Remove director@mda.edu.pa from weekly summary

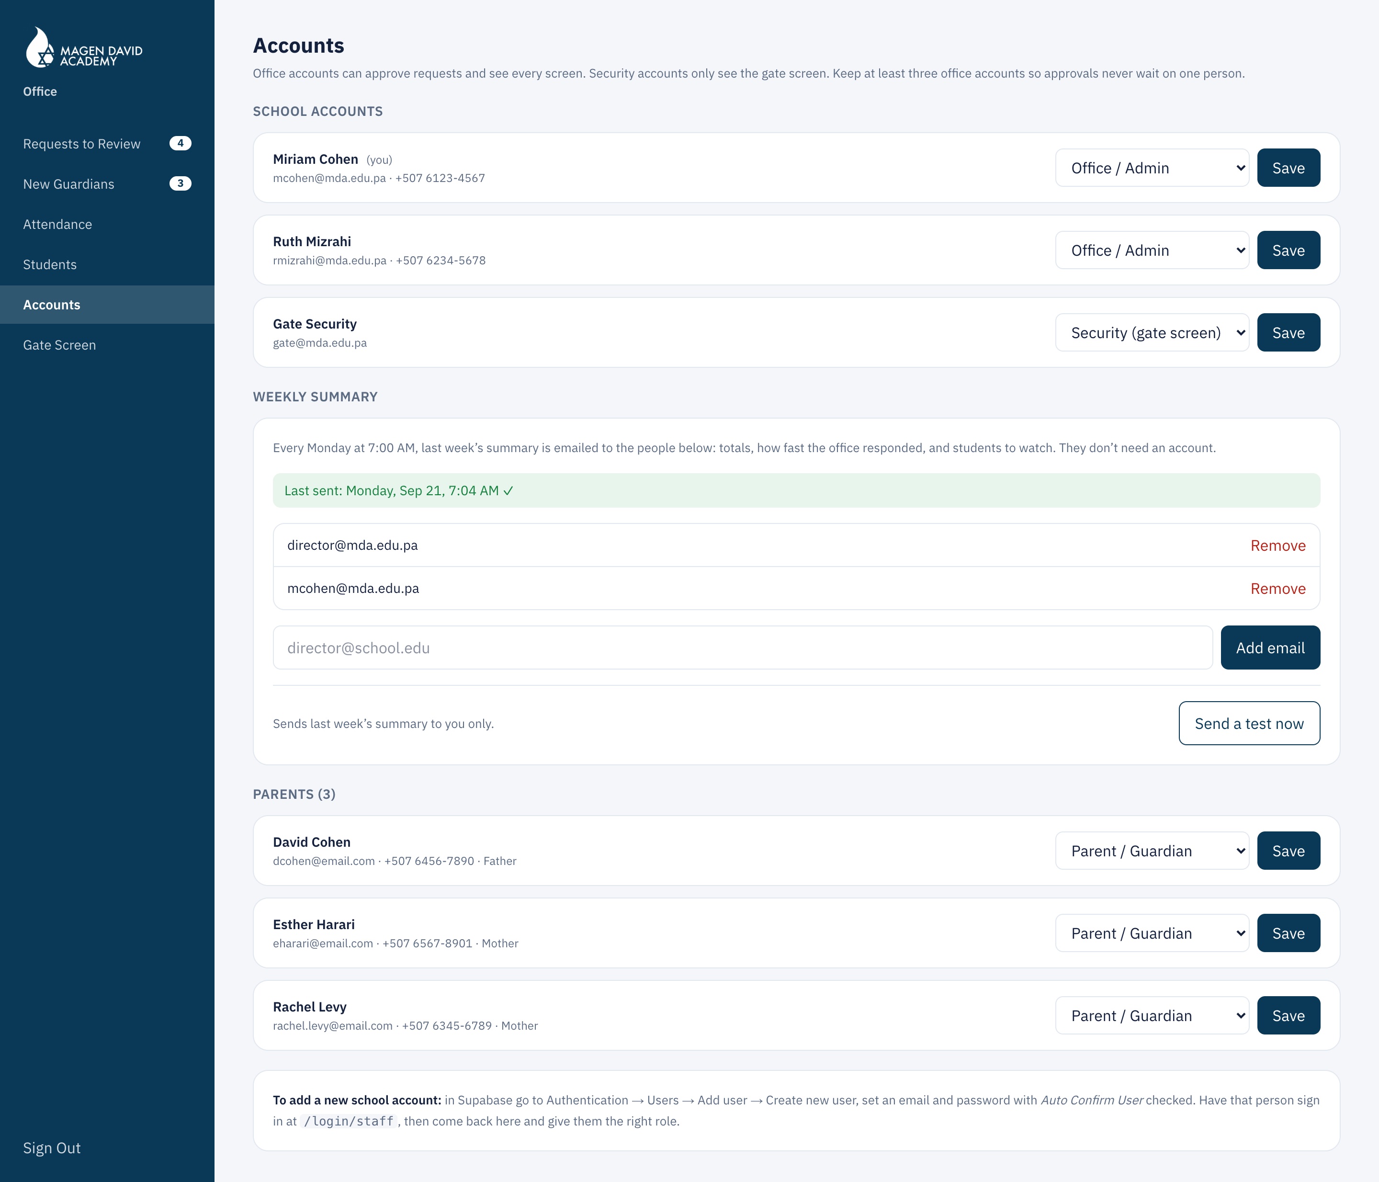pyautogui.click(x=1278, y=546)
